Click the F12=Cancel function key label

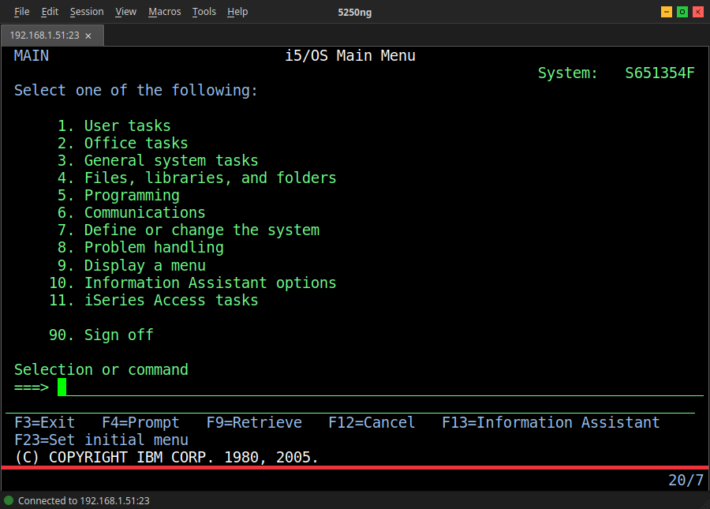[x=372, y=422]
